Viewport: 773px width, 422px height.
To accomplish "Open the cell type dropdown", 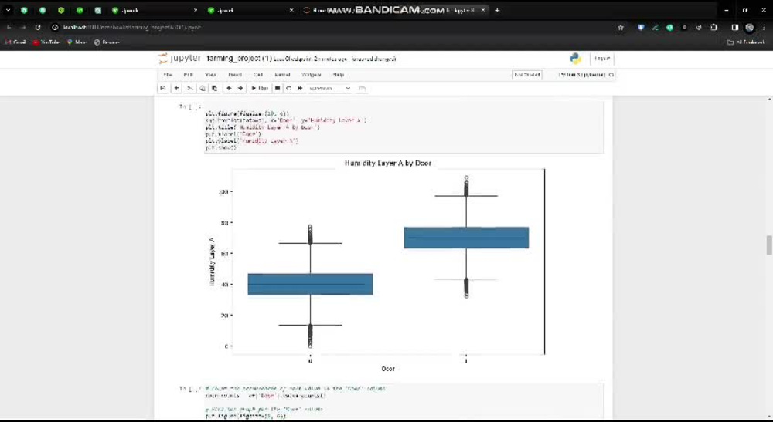I will click(329, 89).
